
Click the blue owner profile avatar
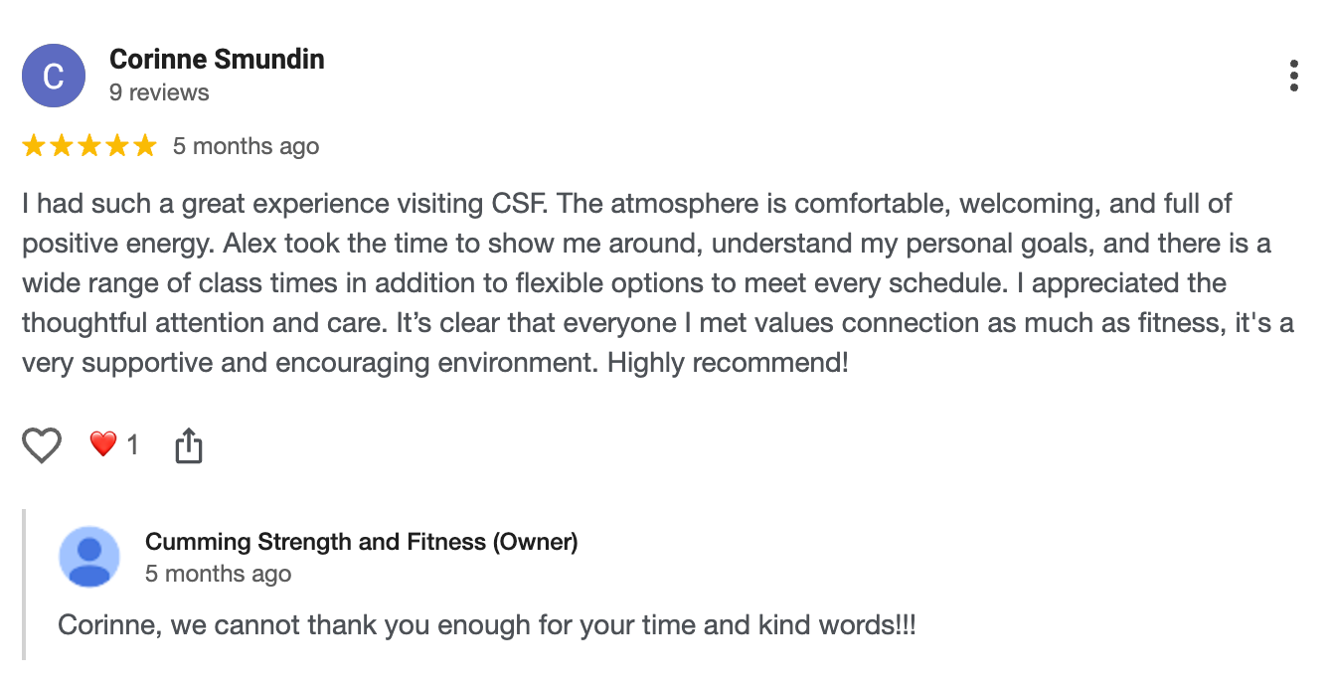coord(89,557)
